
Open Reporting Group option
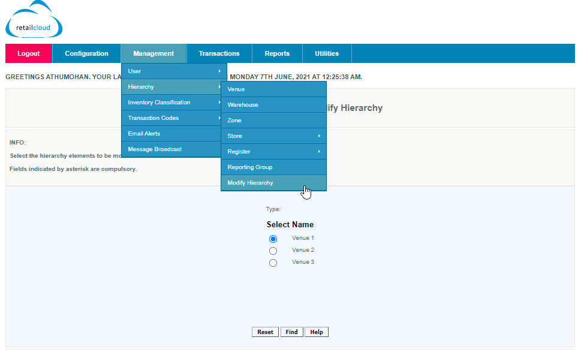(x=273, y=167)
